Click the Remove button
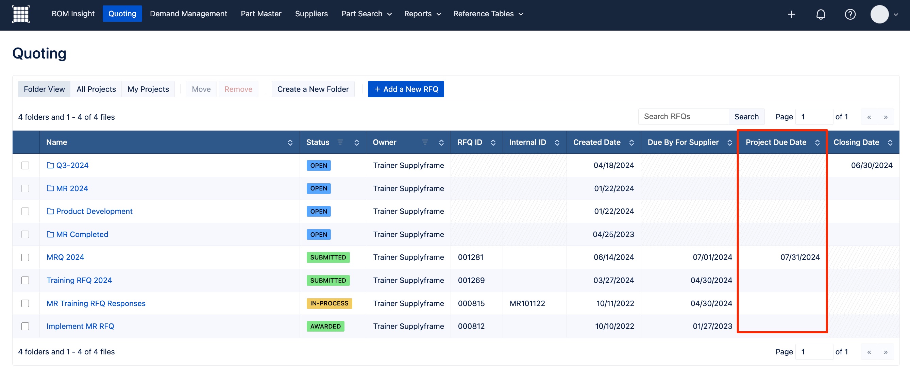Viewport: 910px width, 368px height. (238, 89)
